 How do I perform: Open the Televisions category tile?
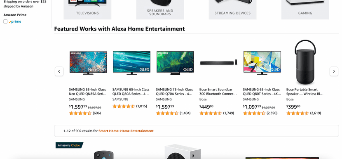pos(87,9)
